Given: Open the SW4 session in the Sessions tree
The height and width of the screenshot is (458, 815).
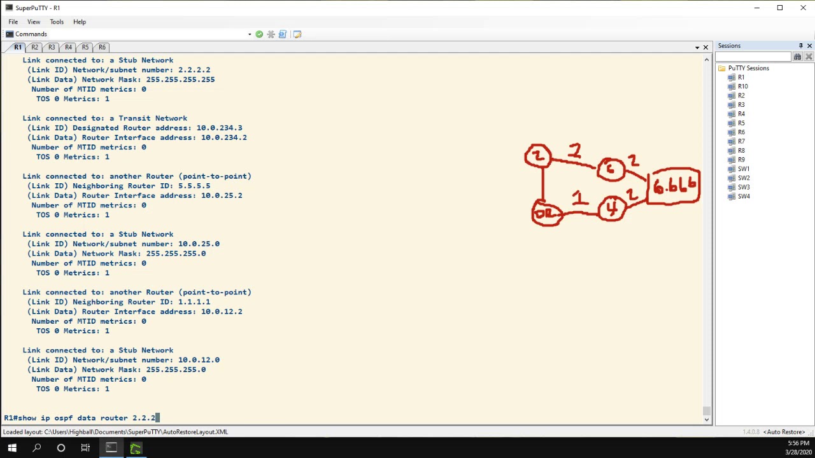Looking at the screenshot, I should point(743,197).
